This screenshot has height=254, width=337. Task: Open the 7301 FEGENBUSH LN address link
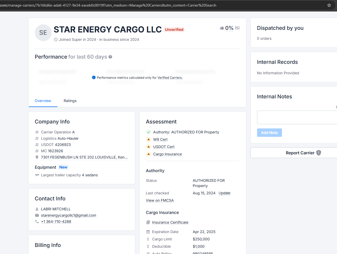(84, 157)
